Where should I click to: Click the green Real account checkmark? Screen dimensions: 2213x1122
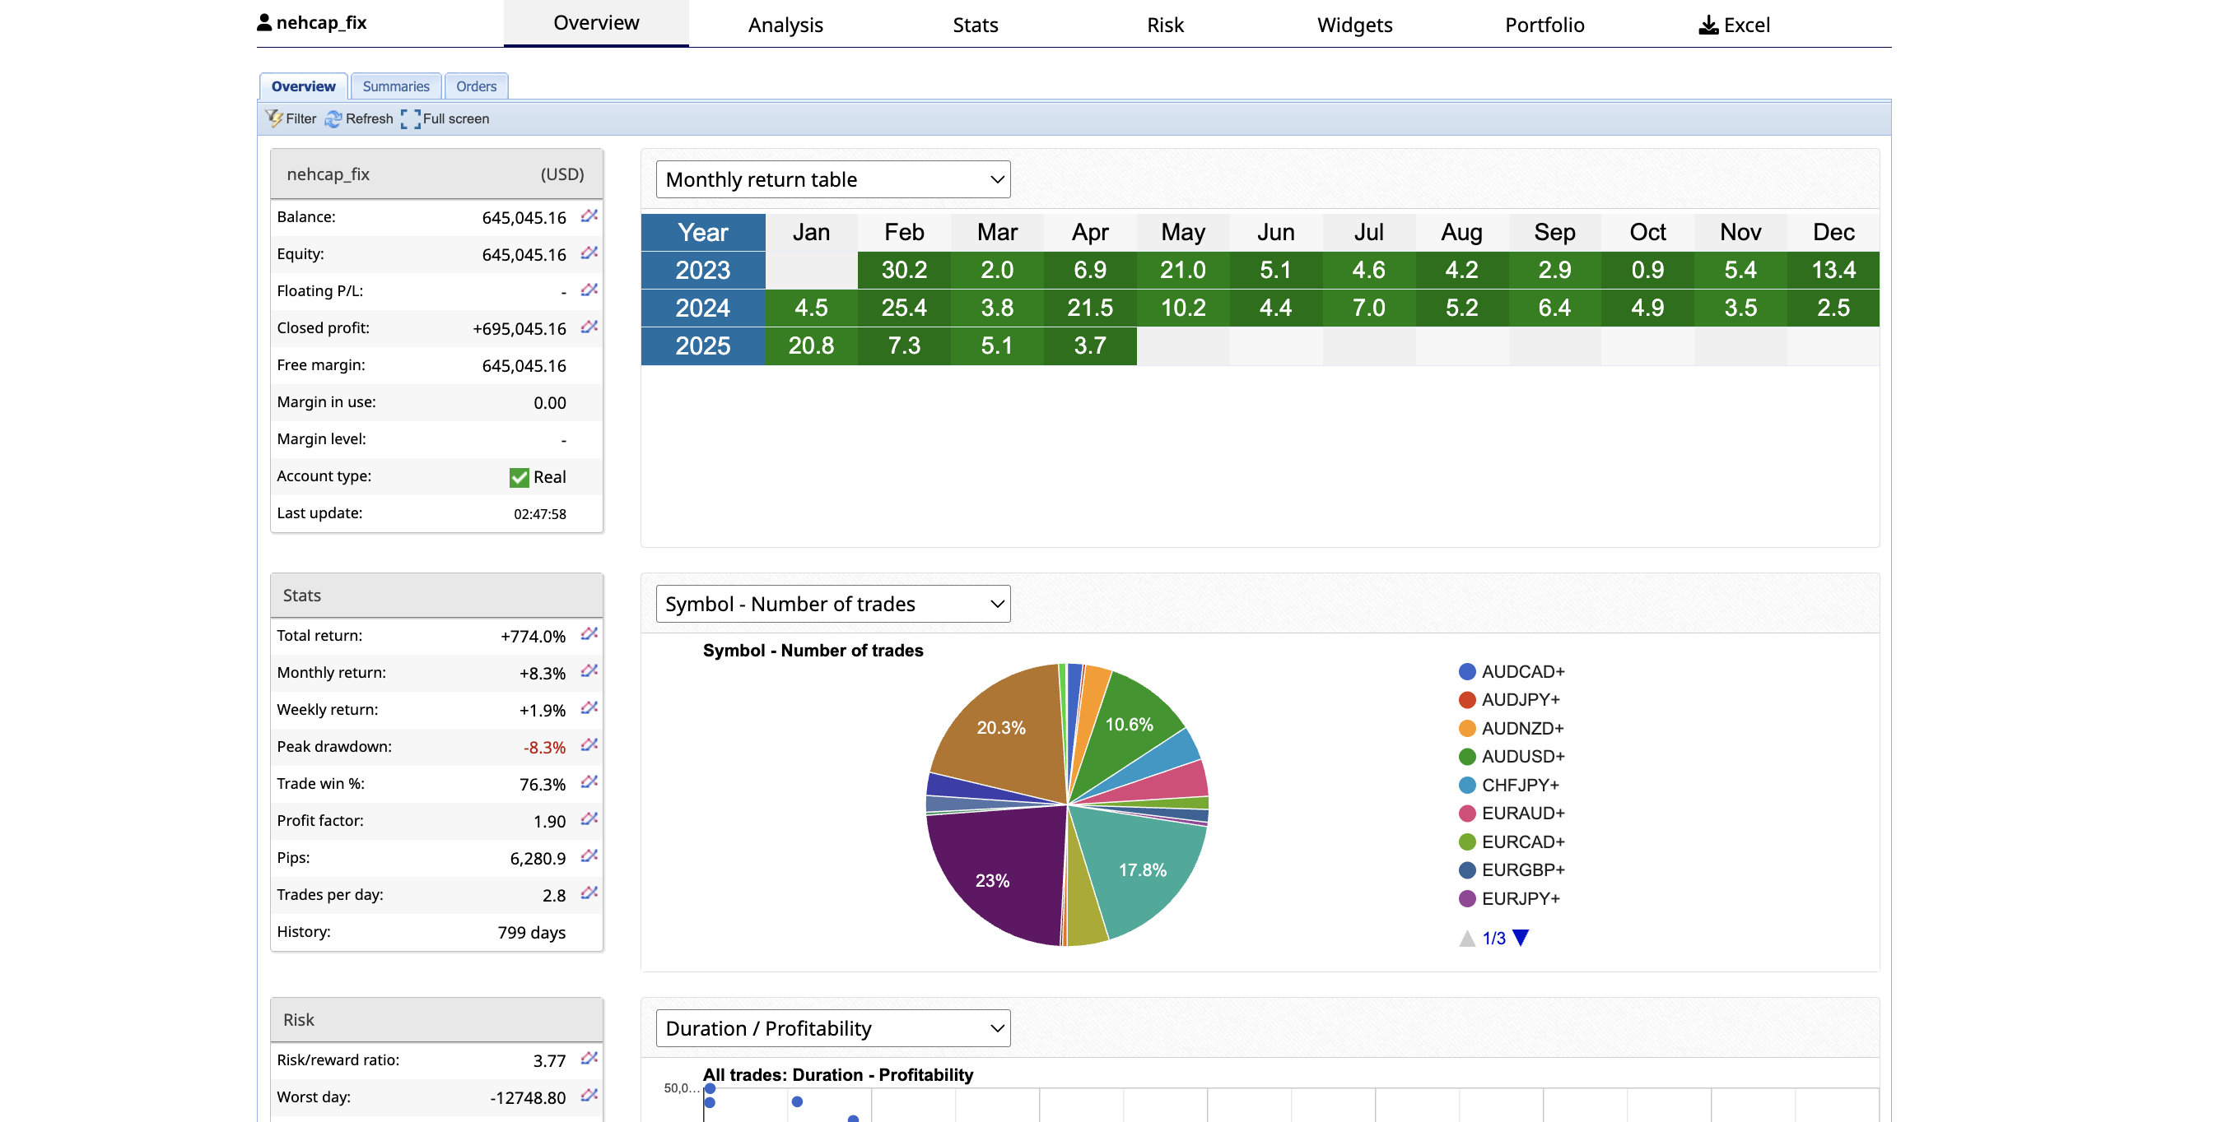click(519, 477)
